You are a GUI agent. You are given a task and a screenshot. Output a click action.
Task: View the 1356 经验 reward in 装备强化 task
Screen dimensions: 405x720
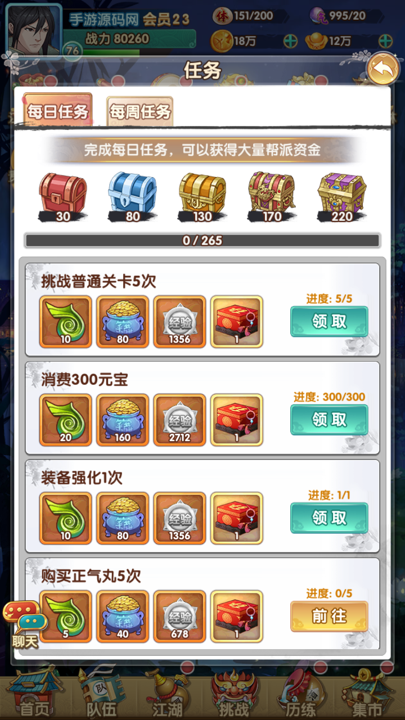point(180,518)
